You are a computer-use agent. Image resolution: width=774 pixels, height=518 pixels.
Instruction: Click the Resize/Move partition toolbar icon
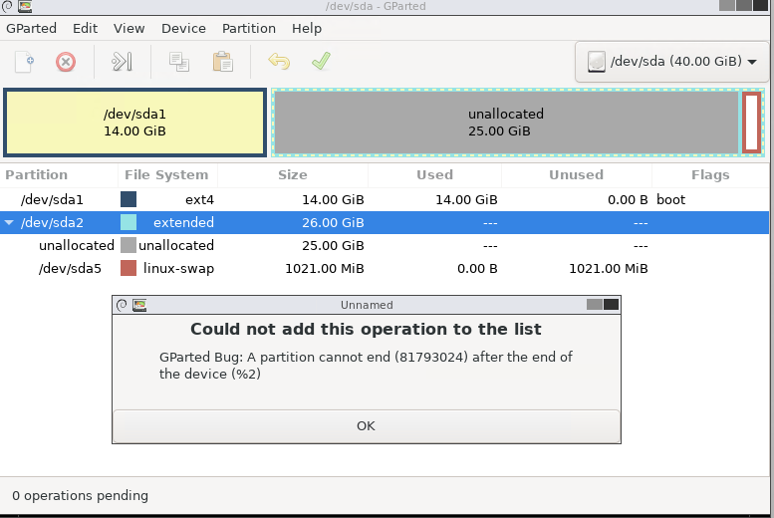coord(122,62)
